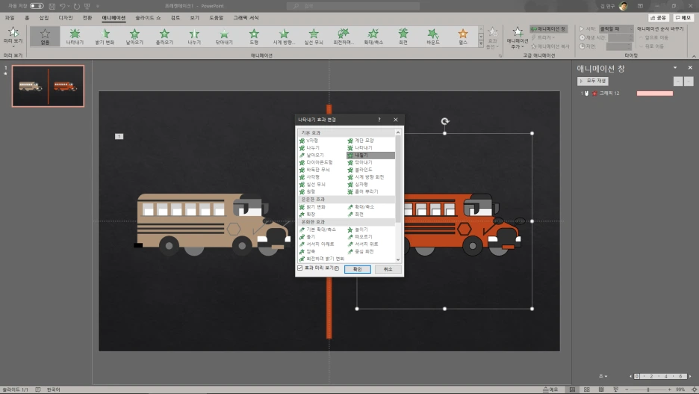Click the zoom slider in status bar
The width and height of the screenshot is (699, 394).
648,390
